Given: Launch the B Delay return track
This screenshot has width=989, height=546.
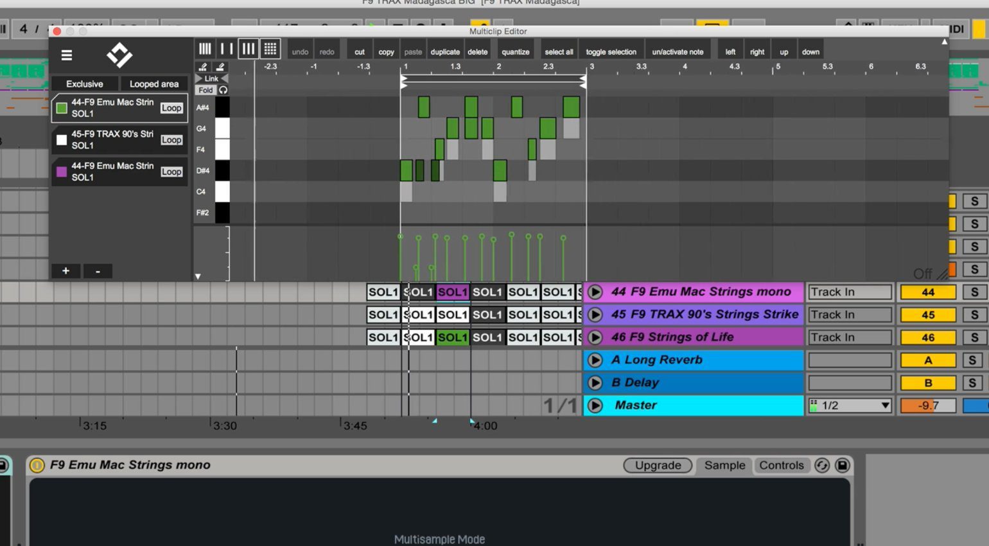Looking at the screenshot, I should click(x=595, y=383).
